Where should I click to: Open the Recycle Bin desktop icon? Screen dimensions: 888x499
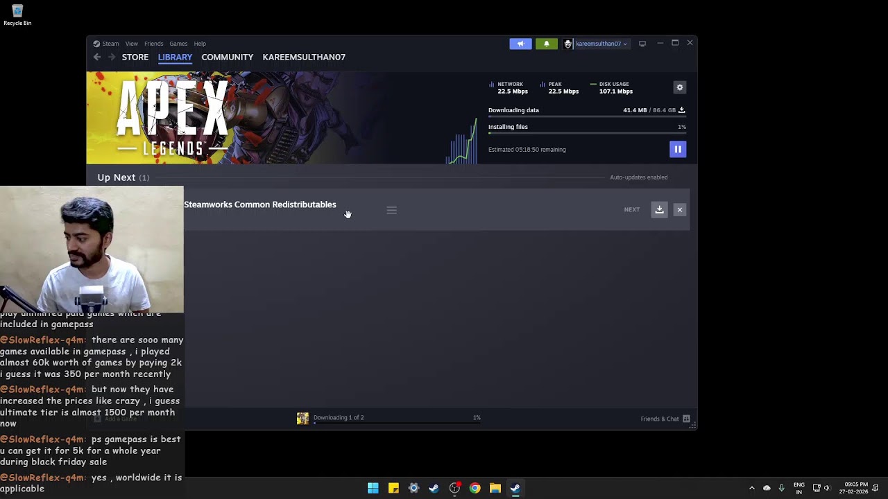pos(17,15)
